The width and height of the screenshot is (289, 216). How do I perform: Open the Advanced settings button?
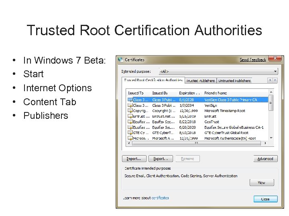click(265, 159)
